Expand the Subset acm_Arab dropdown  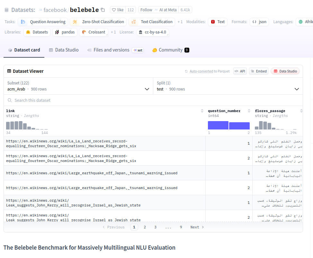pos(78,86)
